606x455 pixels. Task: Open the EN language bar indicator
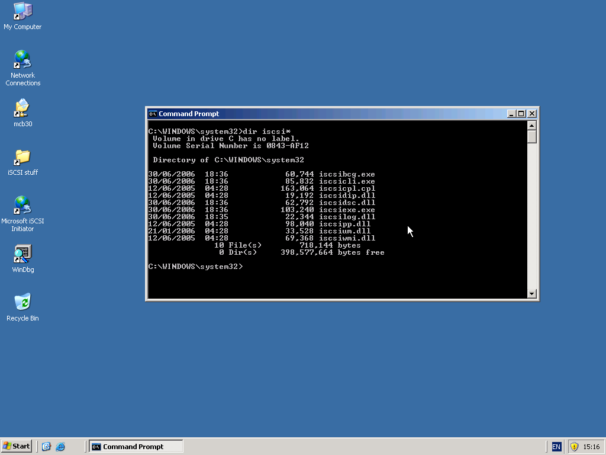[x=556, y=447]
